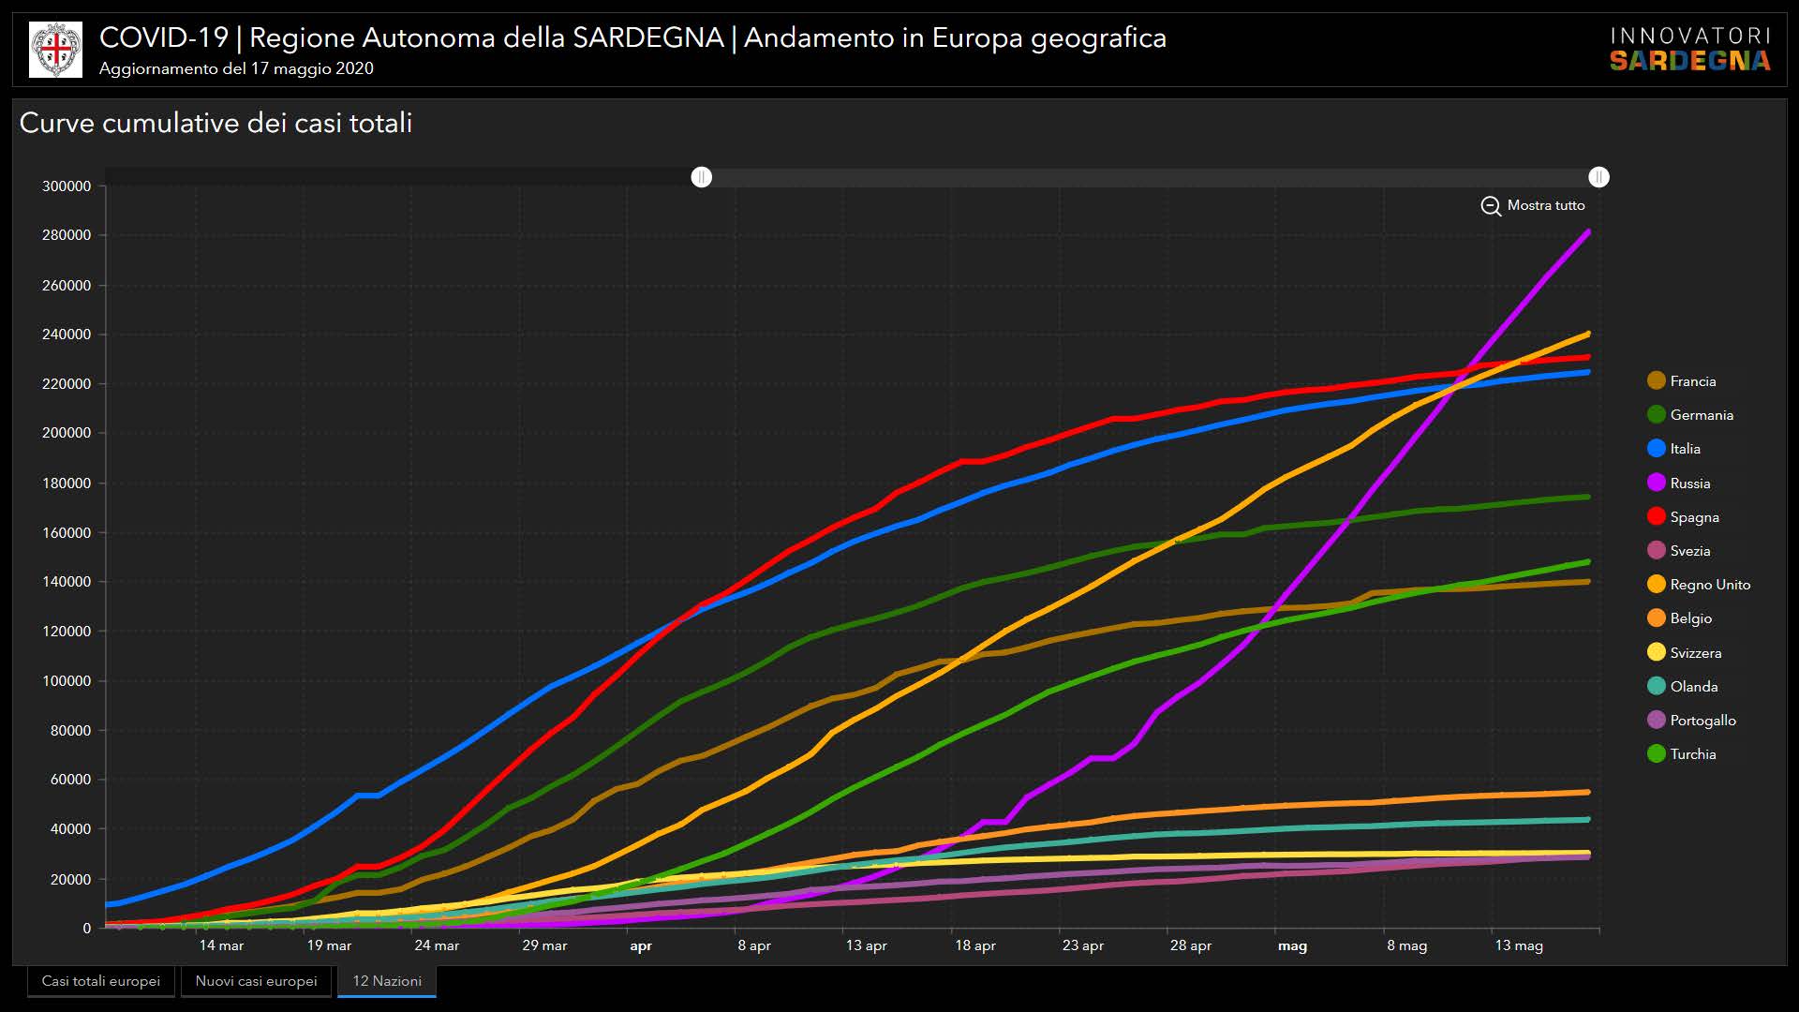Click the right handle of date range slider
1799x1012 pixels.
click(1599, 177)
